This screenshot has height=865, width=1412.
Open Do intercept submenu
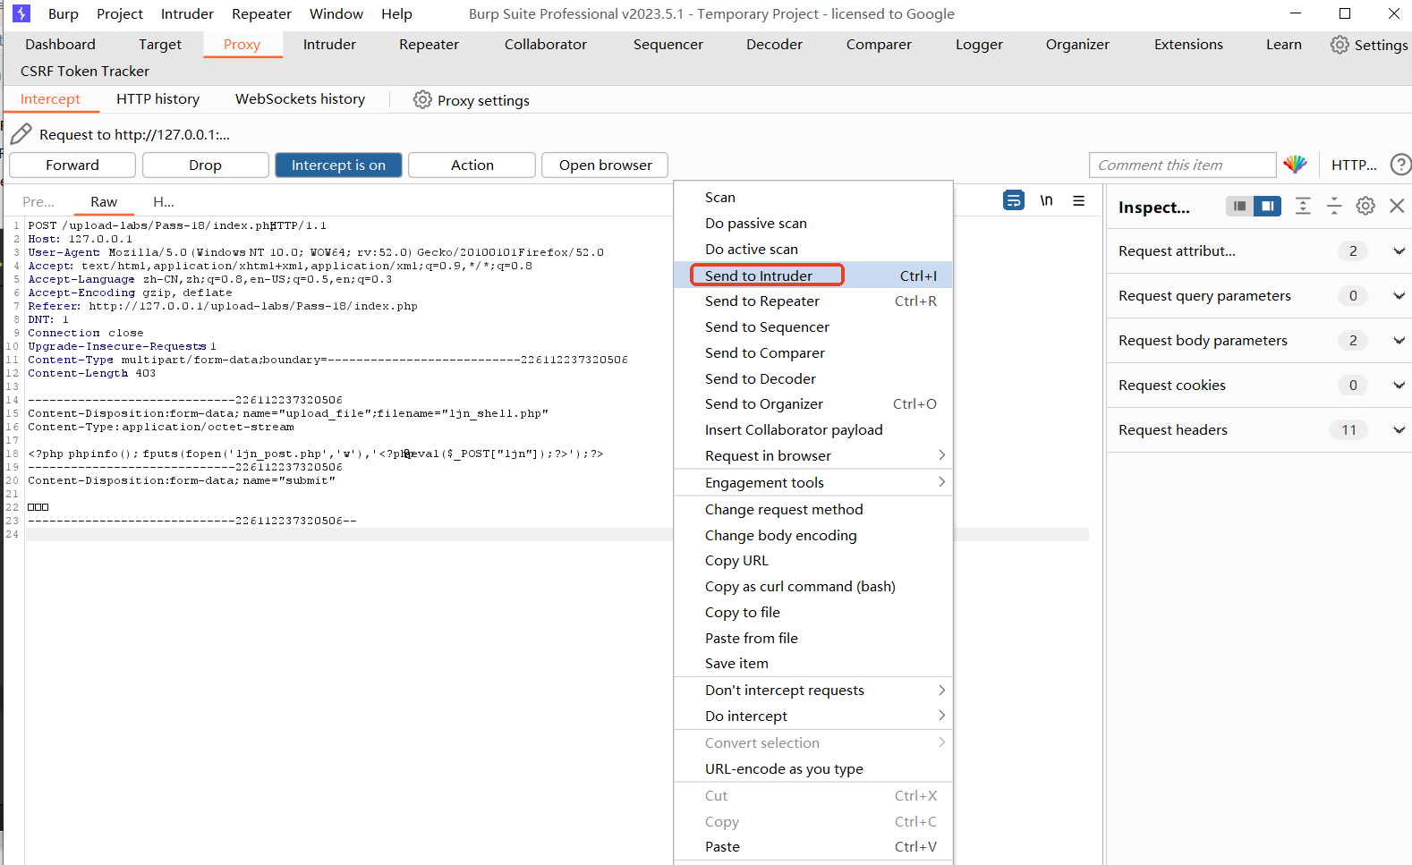pos(813,717)
